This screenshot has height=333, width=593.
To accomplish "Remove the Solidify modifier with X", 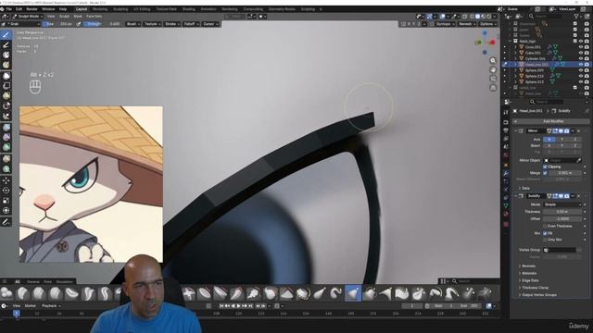I will pyautogui.click(x=578, y=196).
